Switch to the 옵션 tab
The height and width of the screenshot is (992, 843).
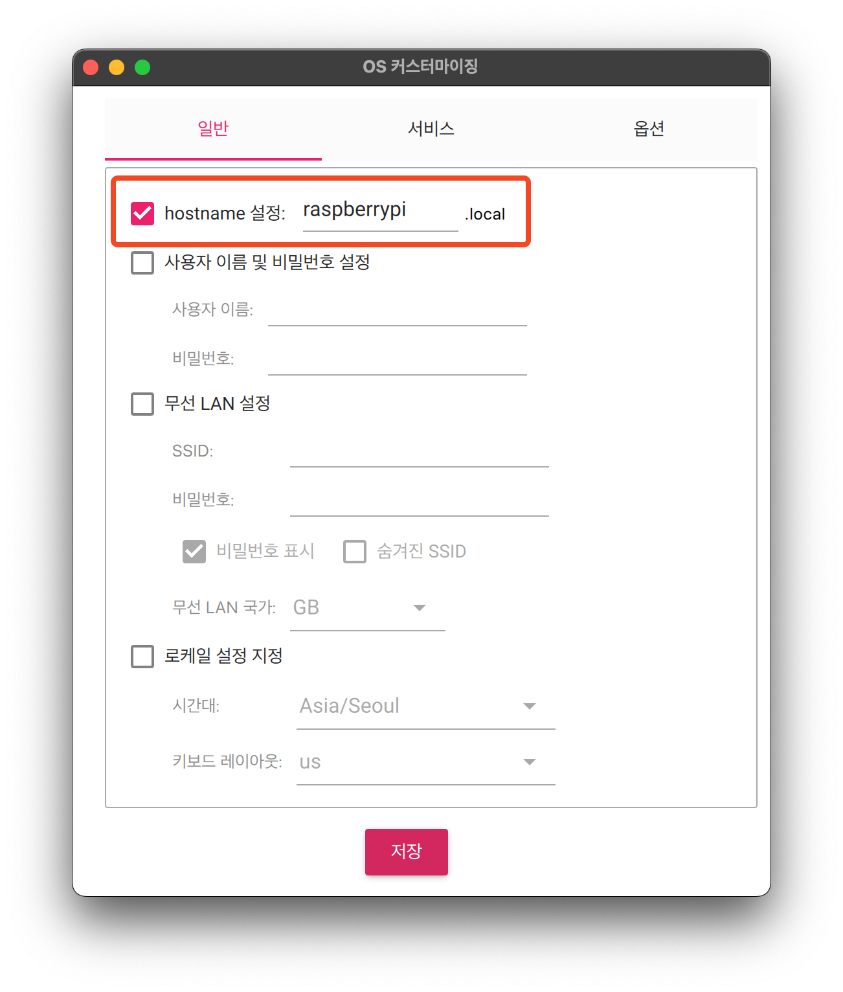pos(649,129)
